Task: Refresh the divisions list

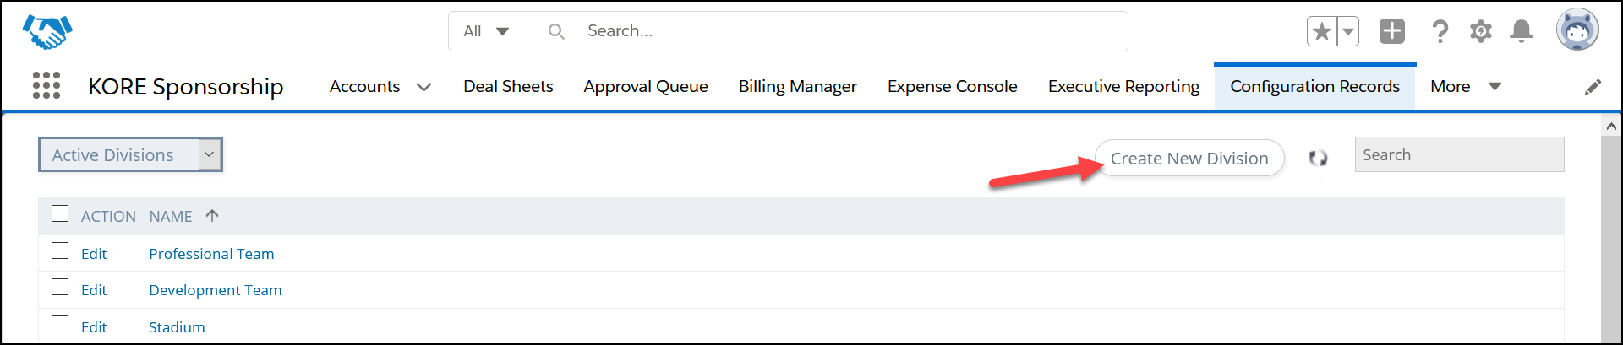Action: pos(1318,158)
